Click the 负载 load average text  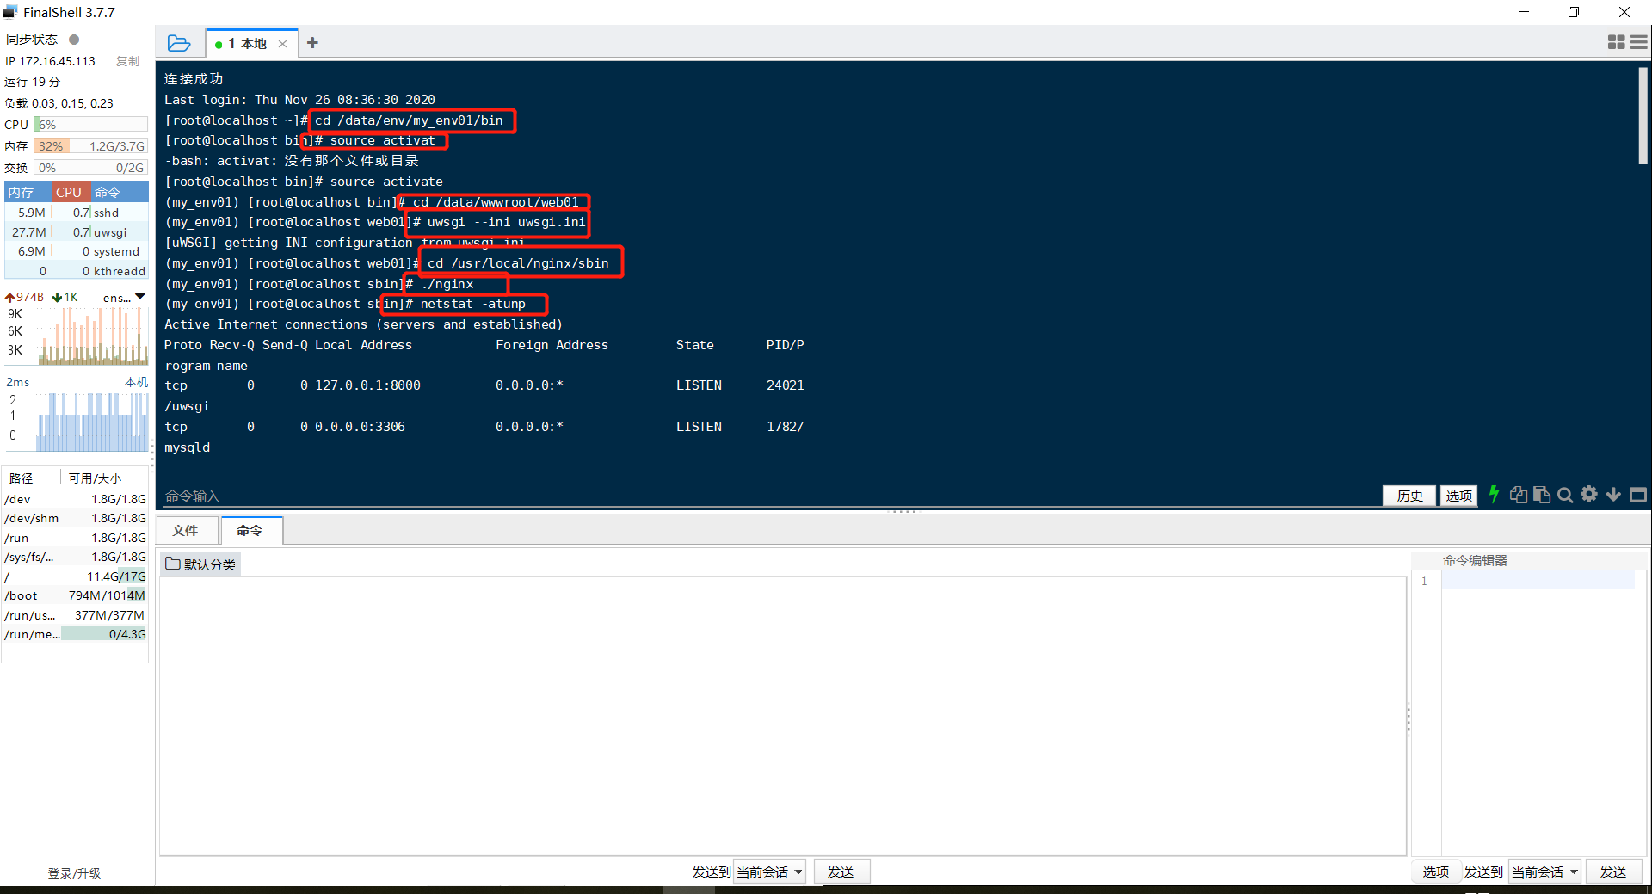(59, 103)
